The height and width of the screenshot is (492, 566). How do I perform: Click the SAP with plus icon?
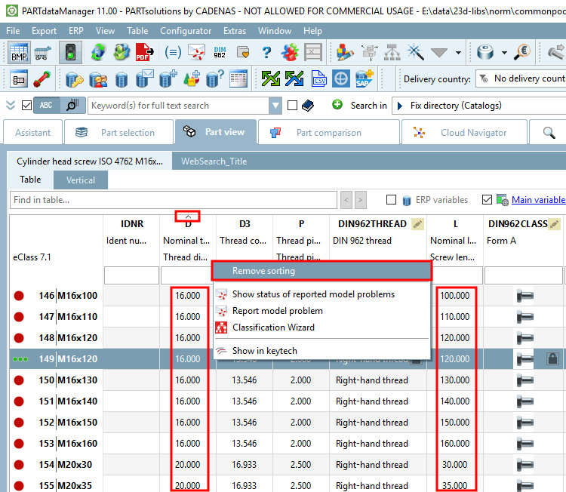365,78
